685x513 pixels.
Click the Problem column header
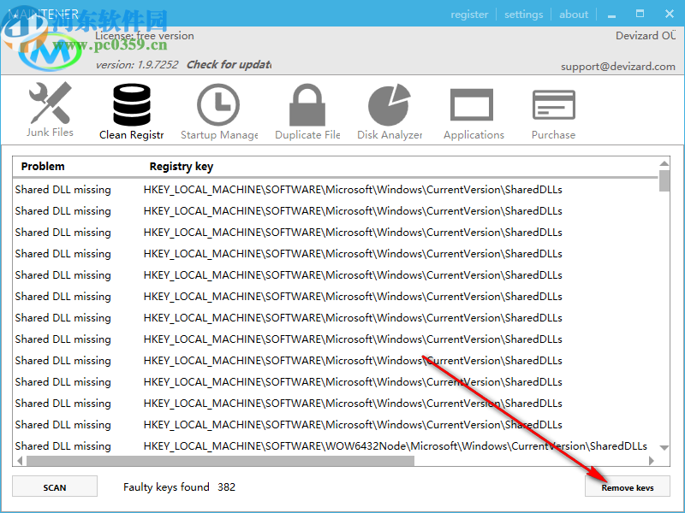(x=43, y=166)
